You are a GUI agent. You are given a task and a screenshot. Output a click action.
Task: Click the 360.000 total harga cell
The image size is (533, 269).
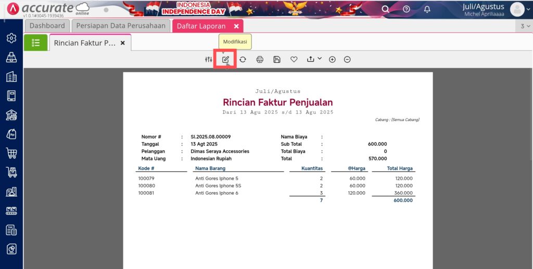[x=404, y=193]
